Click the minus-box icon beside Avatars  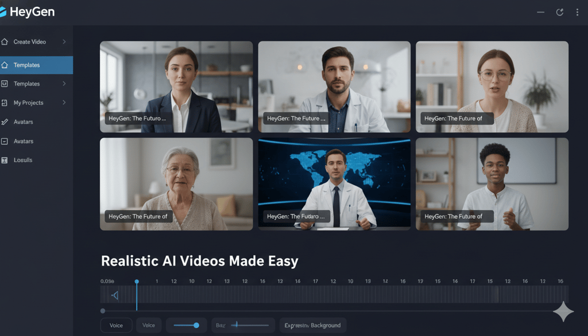click(x=5, y=141)
